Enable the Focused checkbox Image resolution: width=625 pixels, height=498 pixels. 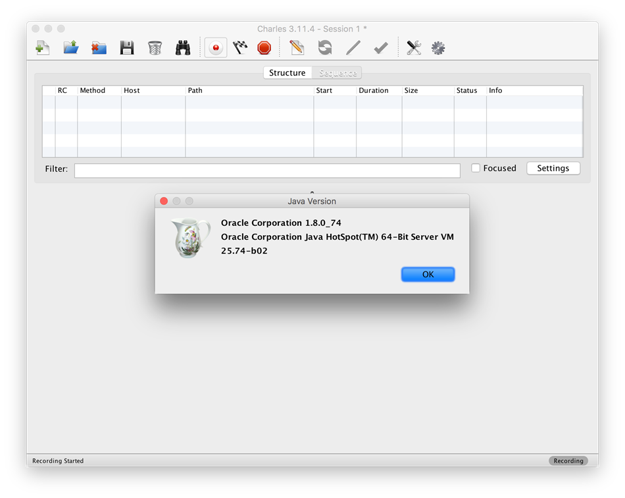point(476,168)
